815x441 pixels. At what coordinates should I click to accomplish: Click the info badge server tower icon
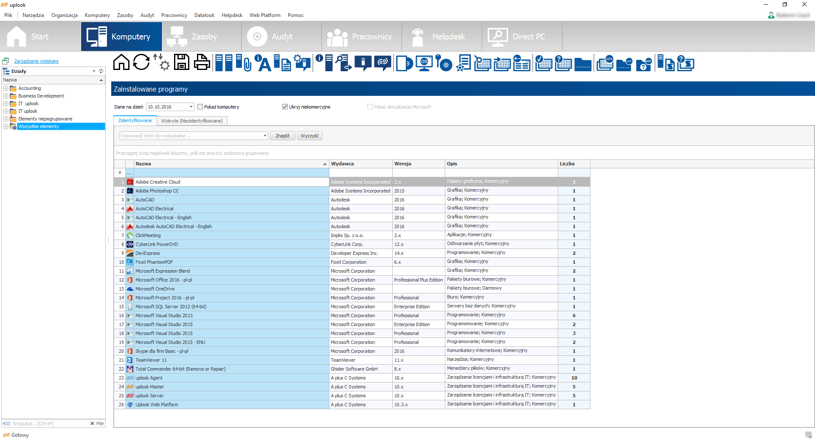[x=324, y=62]
